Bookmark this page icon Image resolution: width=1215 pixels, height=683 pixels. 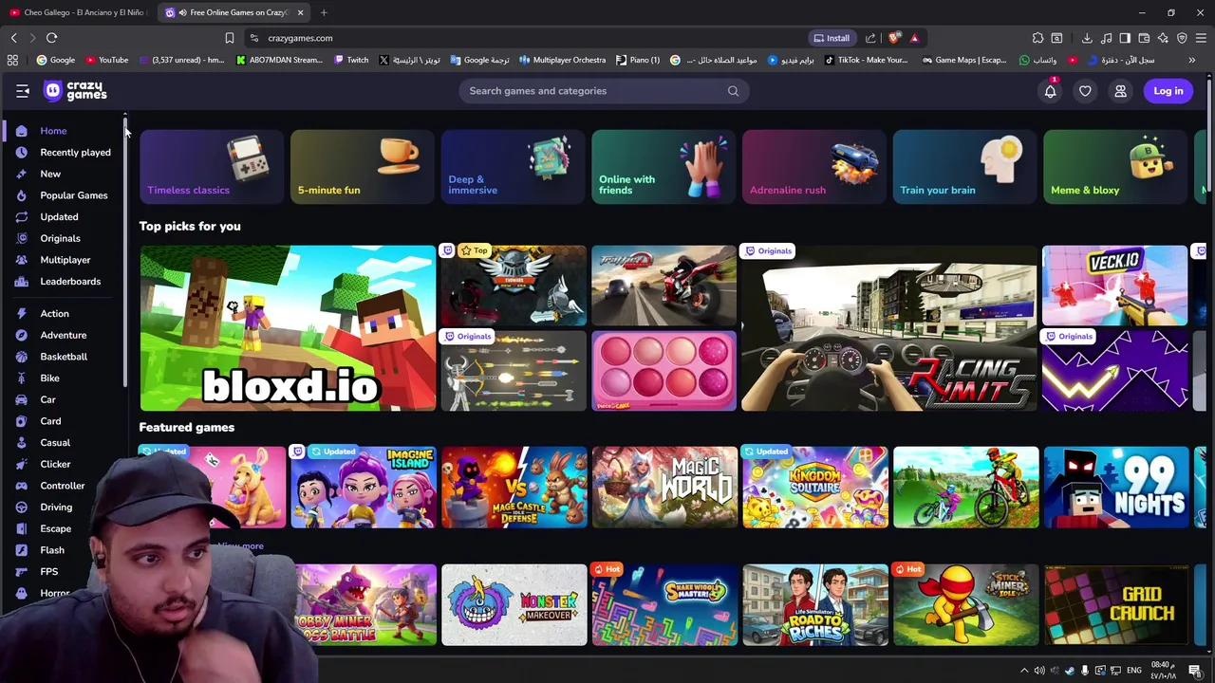[229, 38]
